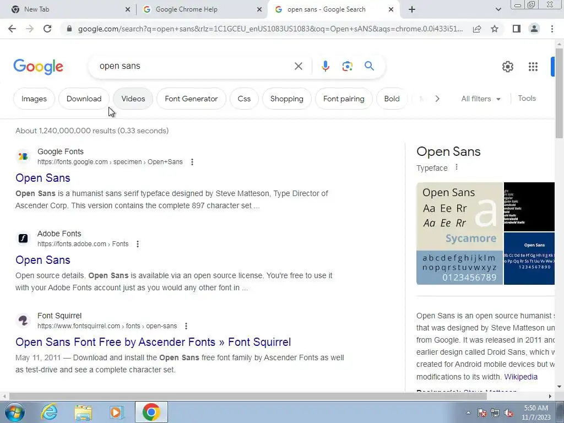Click the muted volume tray icon
This screenshot has height=423, width=564.
508,413
